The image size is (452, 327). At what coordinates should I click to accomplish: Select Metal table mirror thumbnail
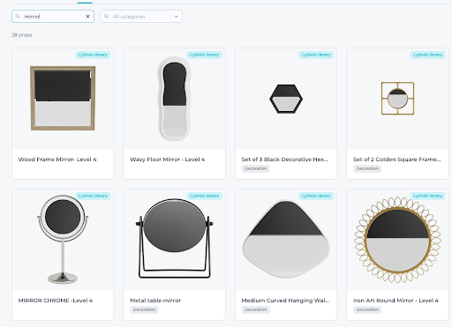tap(175, 239)
